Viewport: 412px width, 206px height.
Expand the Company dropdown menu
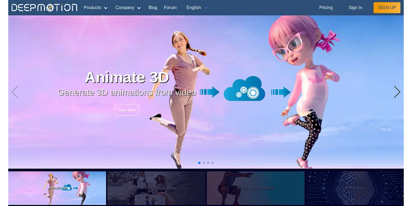[128, 8]
